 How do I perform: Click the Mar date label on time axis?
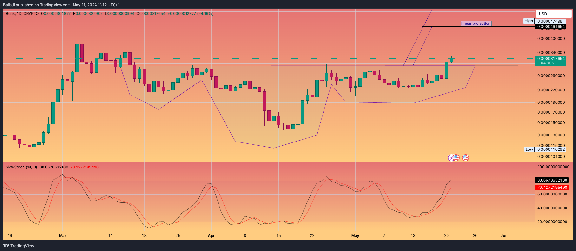(x=63, y=236)
